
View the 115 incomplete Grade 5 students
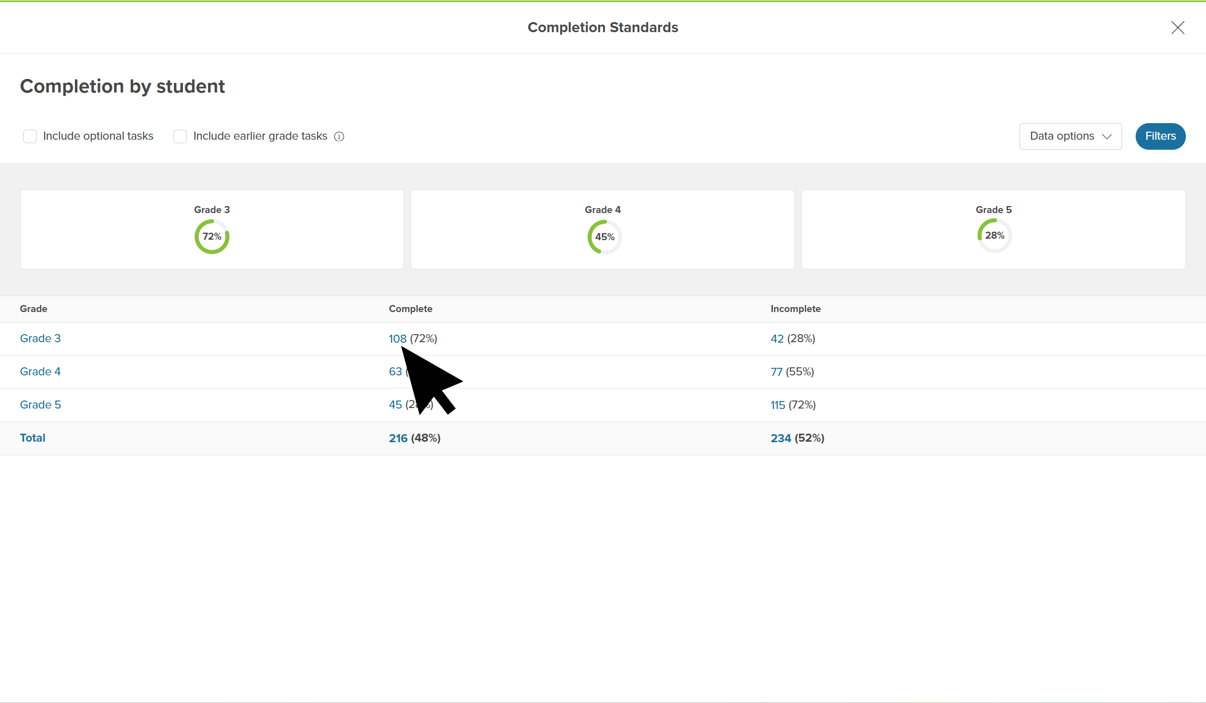point(777,405)
